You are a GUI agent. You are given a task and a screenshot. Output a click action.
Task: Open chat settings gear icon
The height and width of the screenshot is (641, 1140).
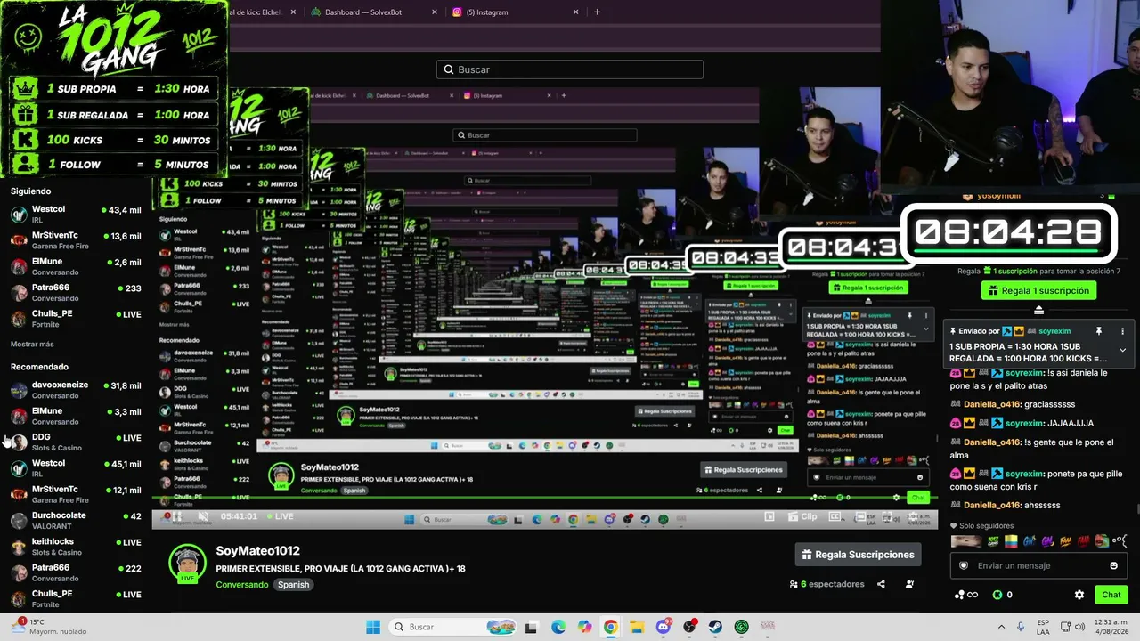tap(1079, 595)
